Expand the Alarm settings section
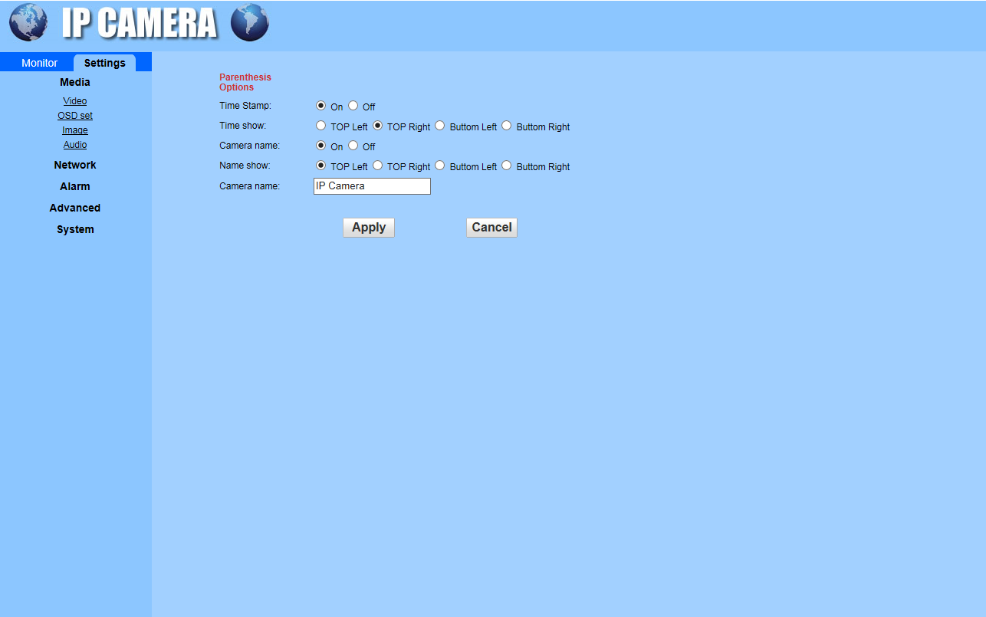The height and width of the screenshot is (617, 986). [x=75, y=186]
